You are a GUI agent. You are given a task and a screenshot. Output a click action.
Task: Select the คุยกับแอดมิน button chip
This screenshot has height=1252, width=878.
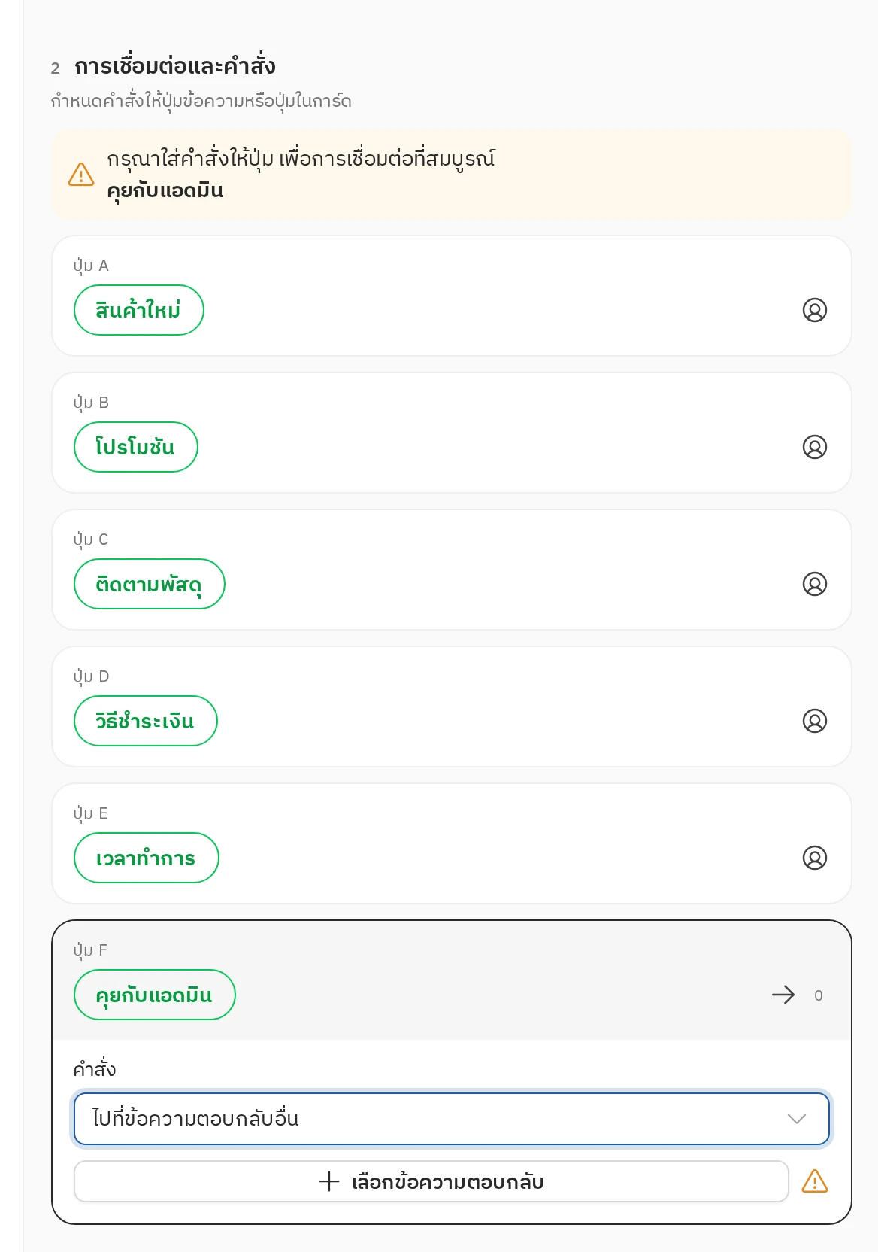tap(155, 995)
